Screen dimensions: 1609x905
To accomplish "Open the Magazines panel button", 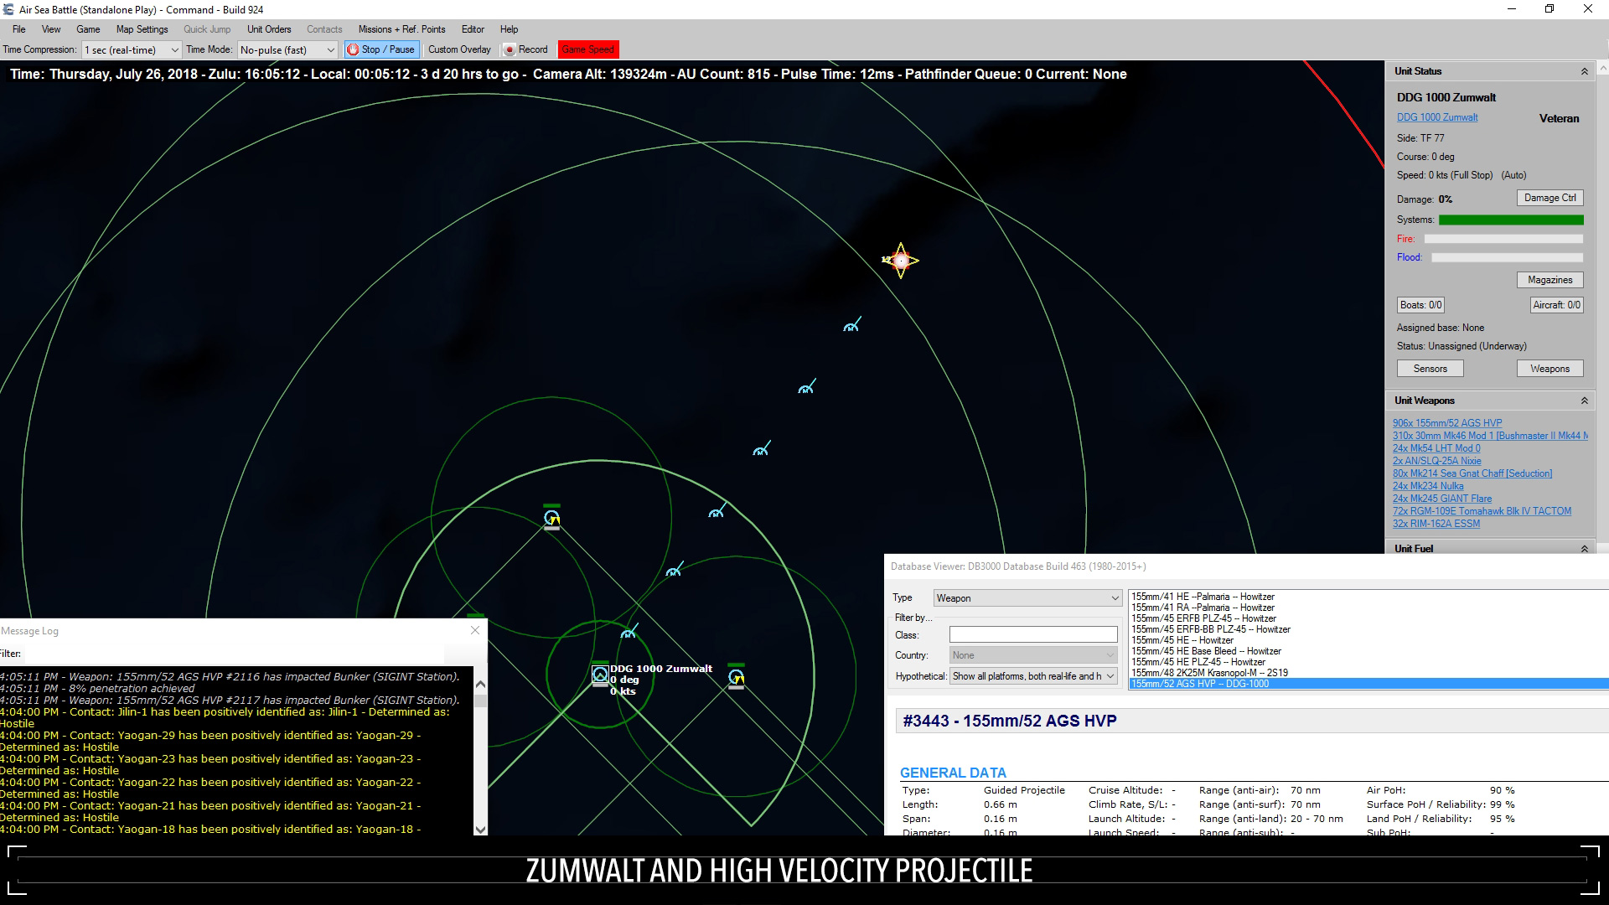I will [x=1548, y=278].
